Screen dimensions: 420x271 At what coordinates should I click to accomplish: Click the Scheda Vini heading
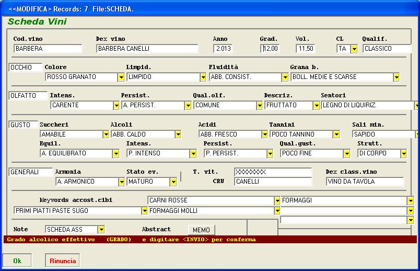(x=37, y=21)
